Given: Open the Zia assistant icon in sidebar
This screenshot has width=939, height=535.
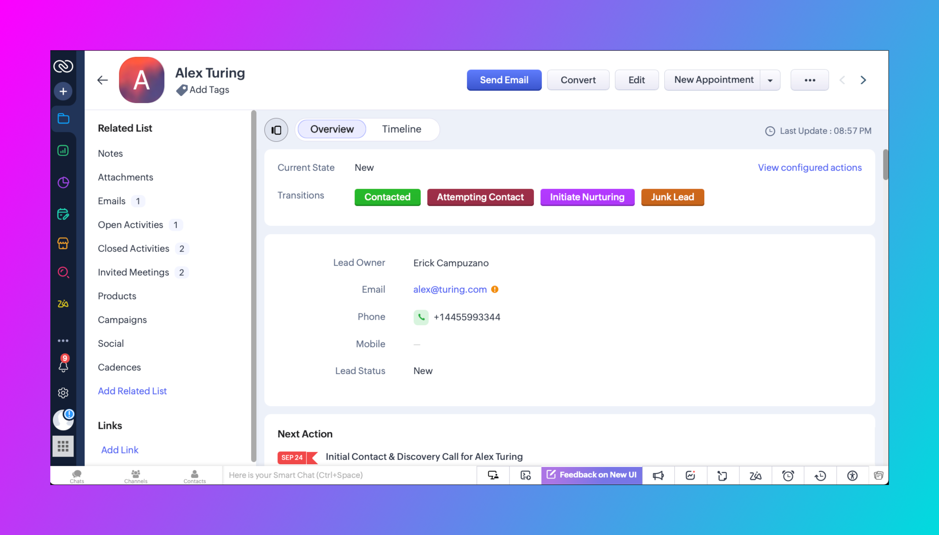Looking at the screenshot, I should (x=63, y=304).
